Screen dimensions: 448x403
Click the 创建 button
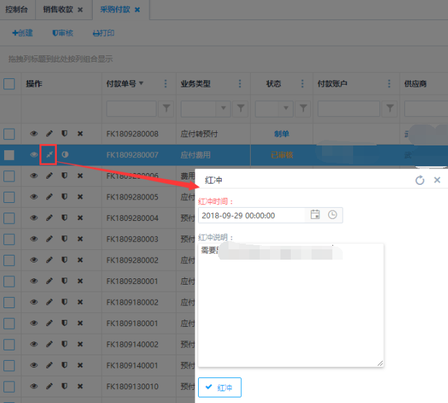point(23,33)
